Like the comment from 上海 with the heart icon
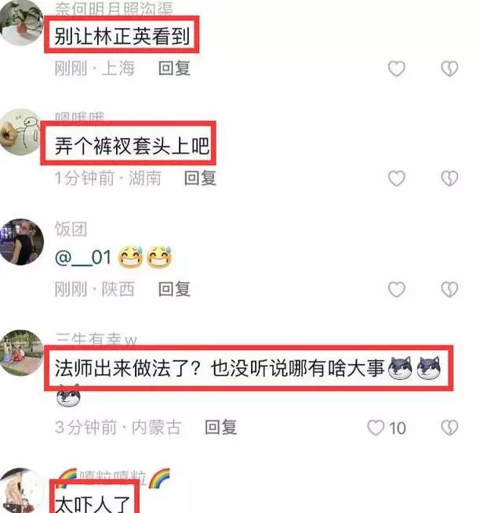 [396, 69]
